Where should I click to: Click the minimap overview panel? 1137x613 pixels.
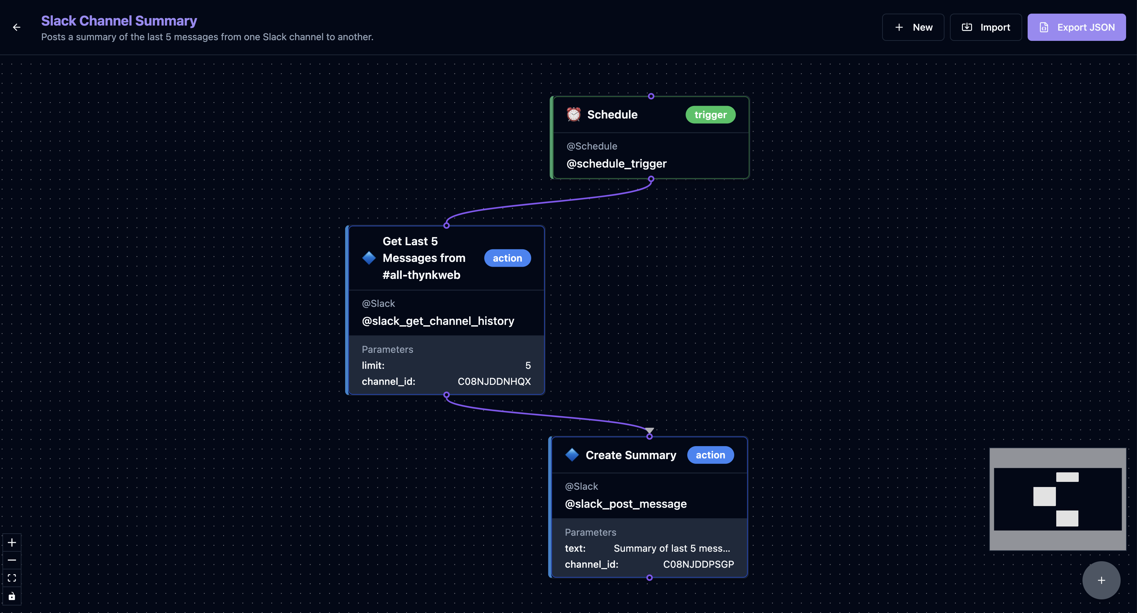1058,499
